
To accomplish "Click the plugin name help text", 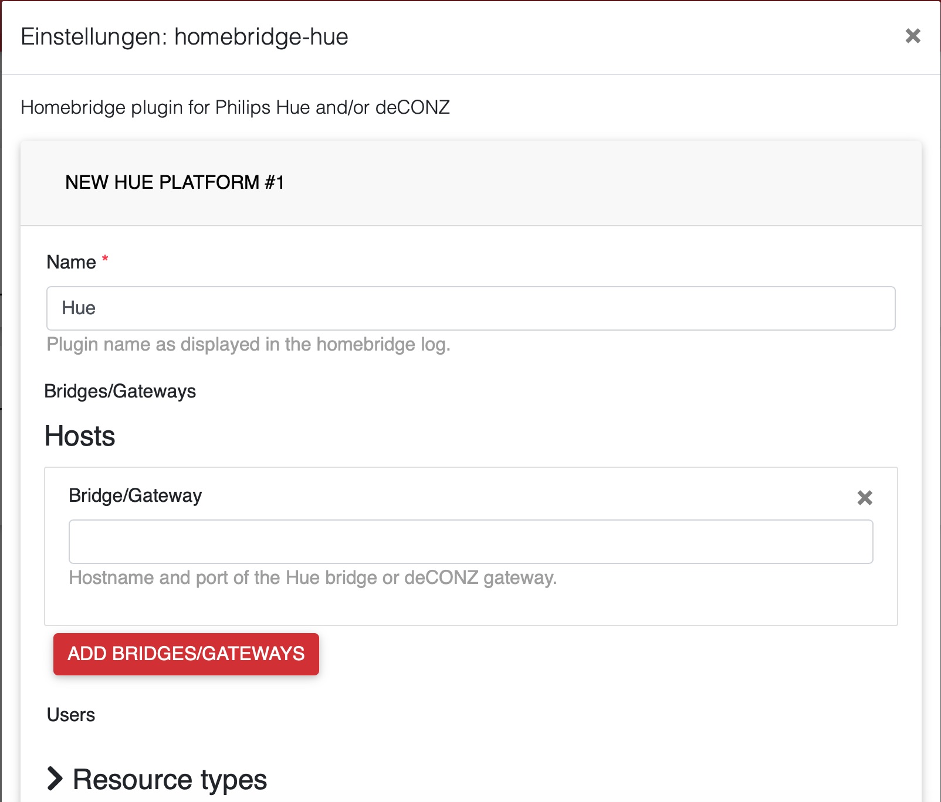I will [248, 344].
